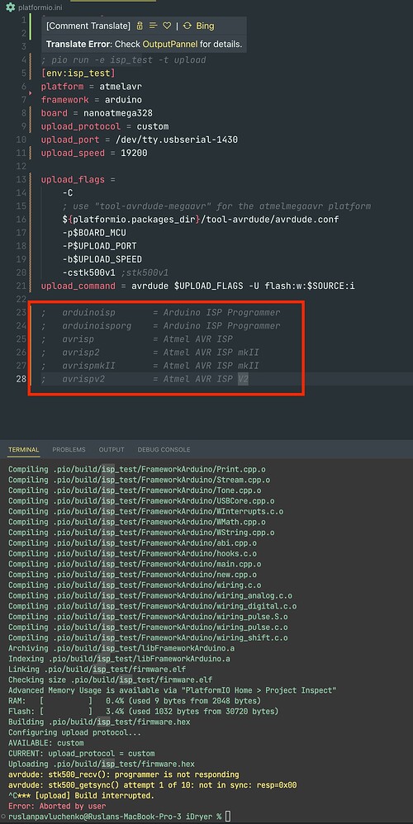Switch to the DEBUG CONSOLE panel tab
The image size is (413, 824).
(164, 450)
